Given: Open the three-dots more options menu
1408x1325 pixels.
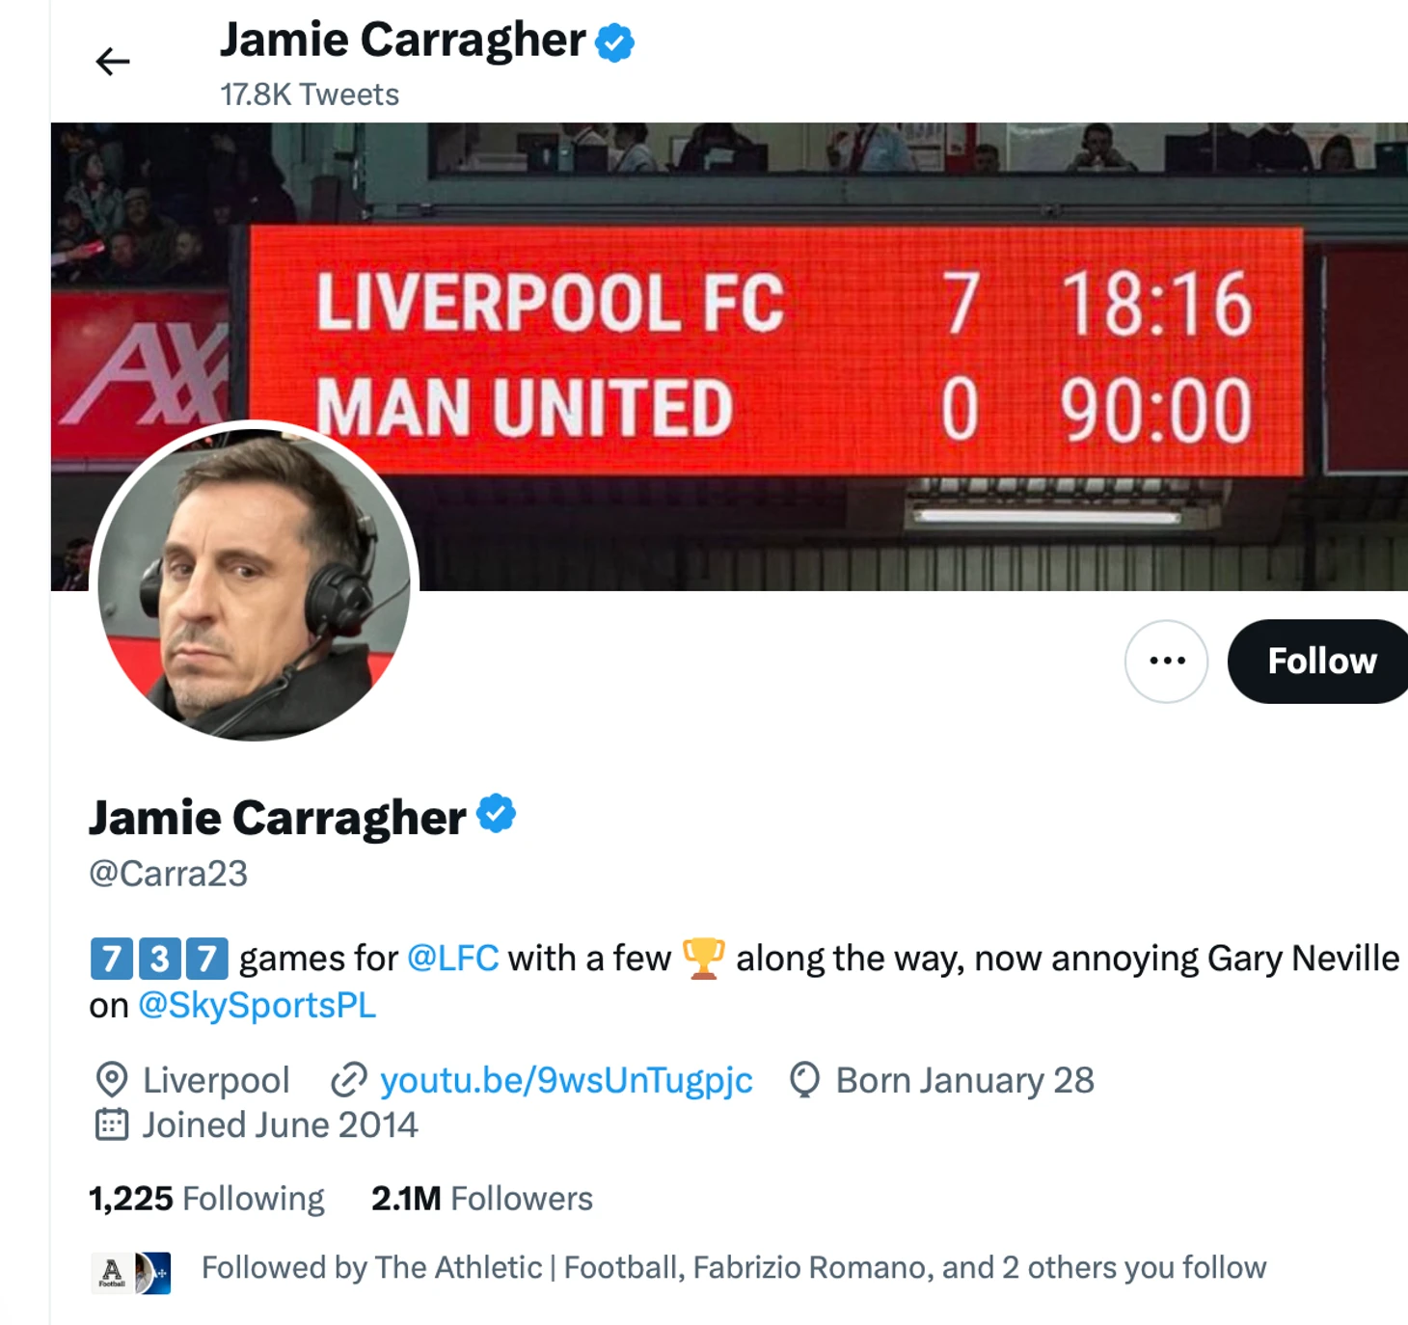Looking at the screenshot, I should pos(1167,662).
